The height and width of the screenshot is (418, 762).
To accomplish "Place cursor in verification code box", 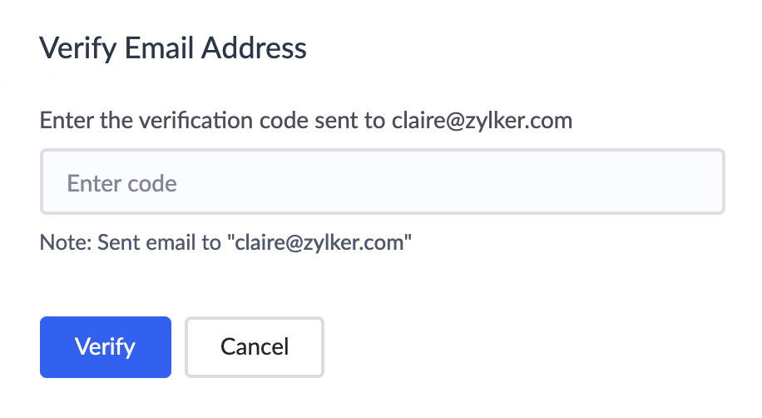I will pos(383,182).
